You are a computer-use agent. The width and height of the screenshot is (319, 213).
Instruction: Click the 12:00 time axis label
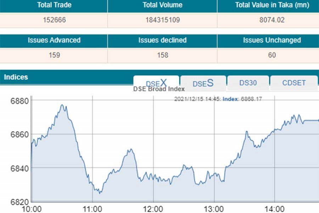(x=153, y=208)
